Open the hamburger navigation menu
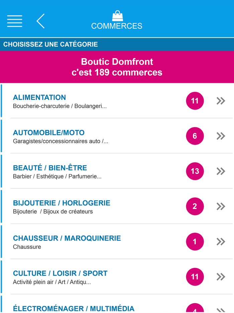The height and width of the screenshot is (313, 234). coord(14,21)
